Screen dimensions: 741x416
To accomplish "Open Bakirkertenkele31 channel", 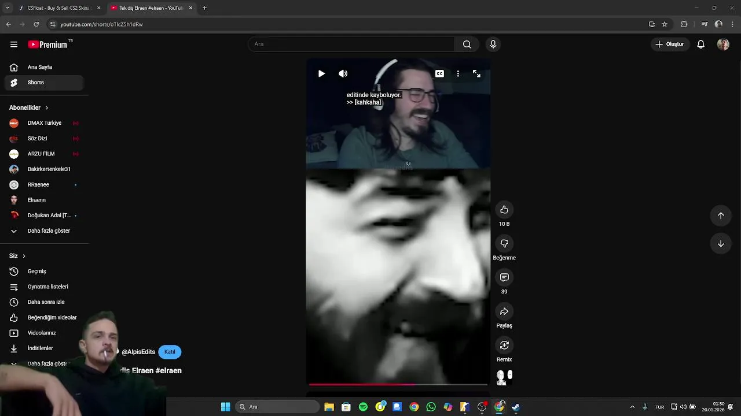I will click(44, 169).
